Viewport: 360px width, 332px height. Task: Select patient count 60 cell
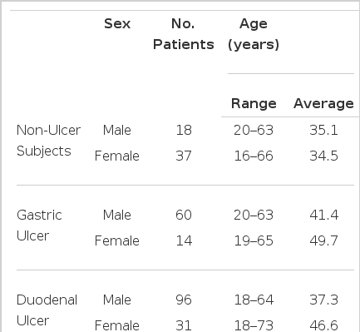(x=184, y=215)
